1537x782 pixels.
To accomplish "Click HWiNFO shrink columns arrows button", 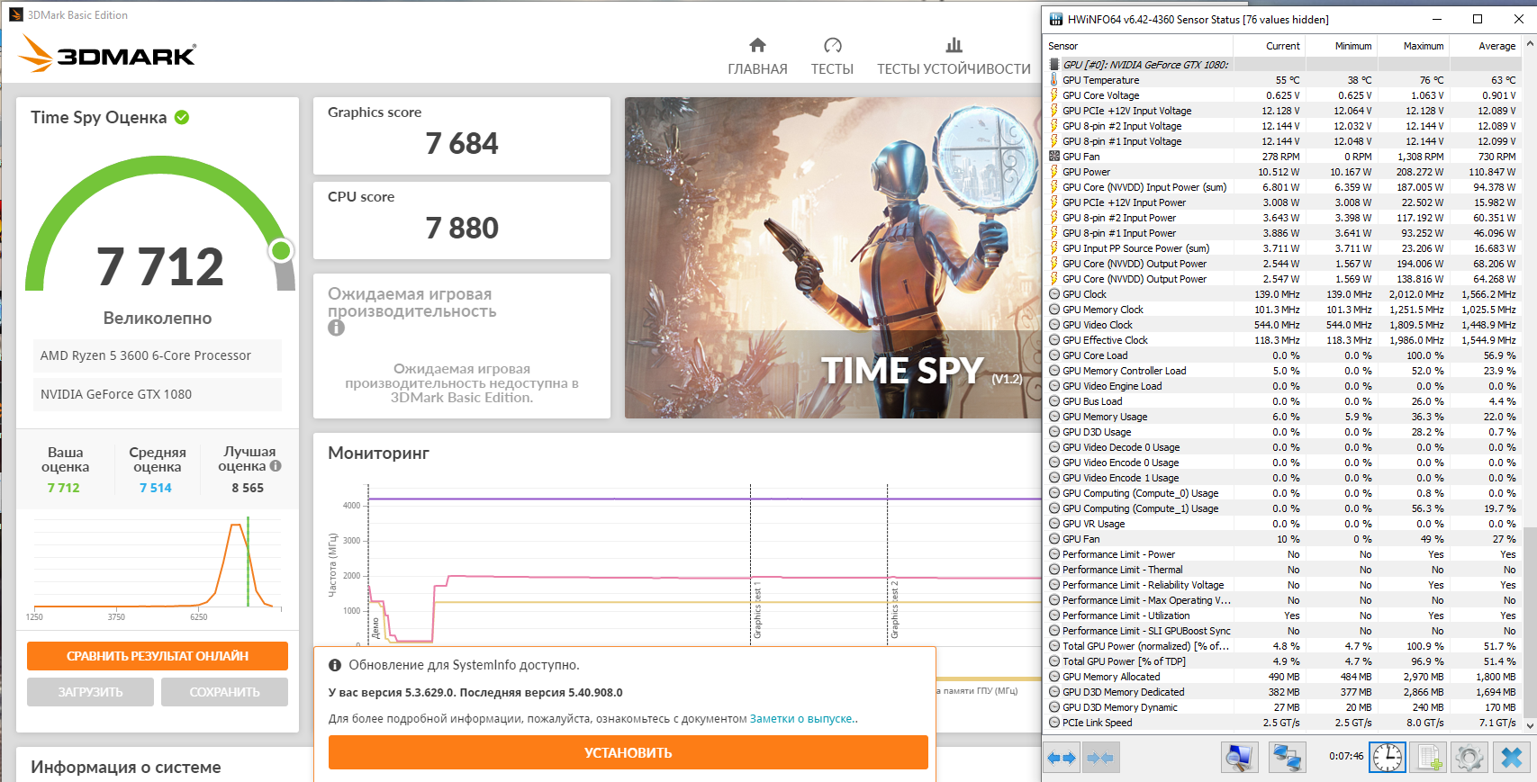I will 1100,758.
